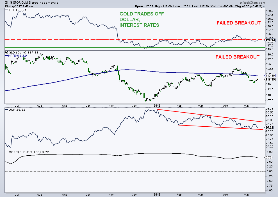Click the 'High 117.69' quote value
The width and height of the screenshot is (278, 197).
coord(163,6)
